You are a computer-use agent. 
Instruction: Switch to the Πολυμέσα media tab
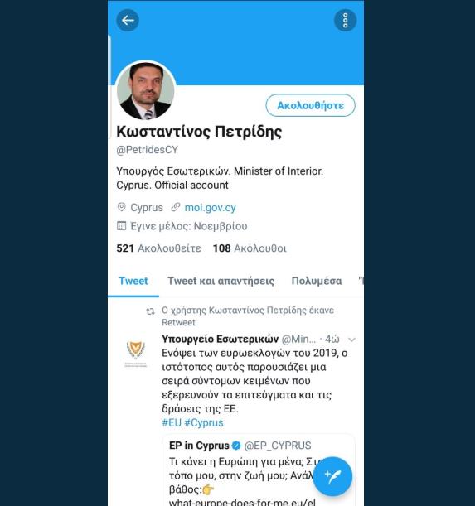317,281
